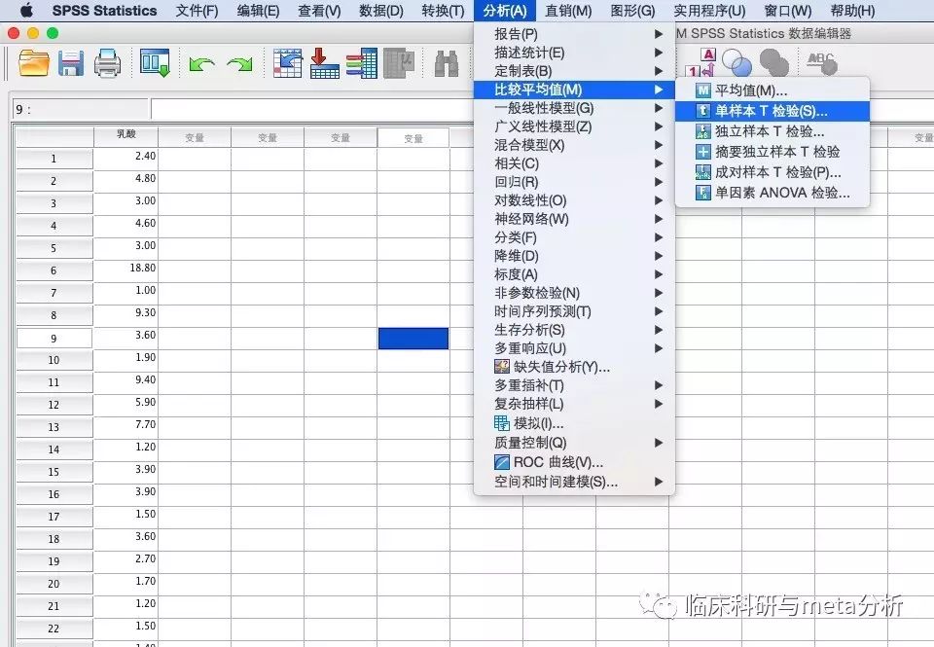Viewport: 934px width, 647px height.
Task: Open the 窗口(W) menu
Action: click(787, 11)
